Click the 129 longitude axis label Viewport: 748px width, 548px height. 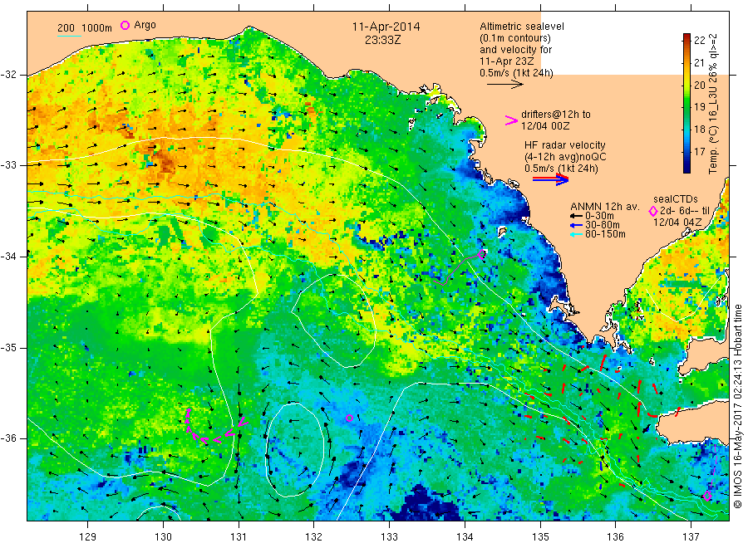click(88, 537)
